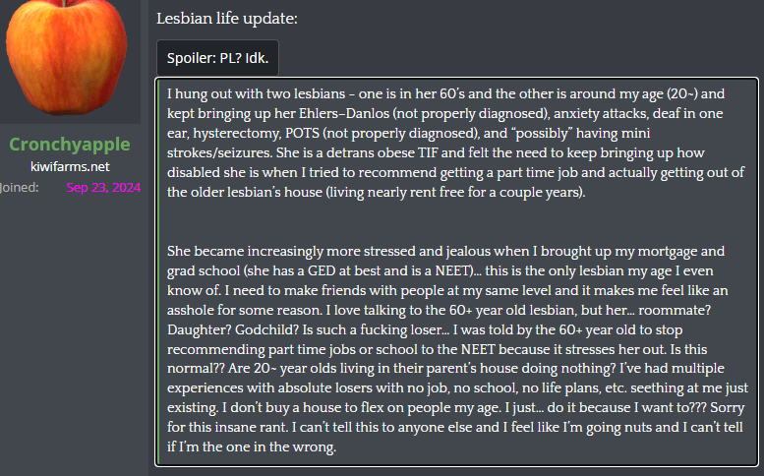Click the kiwifarms.net user title

pyautogui.click(x=70, y=166)
